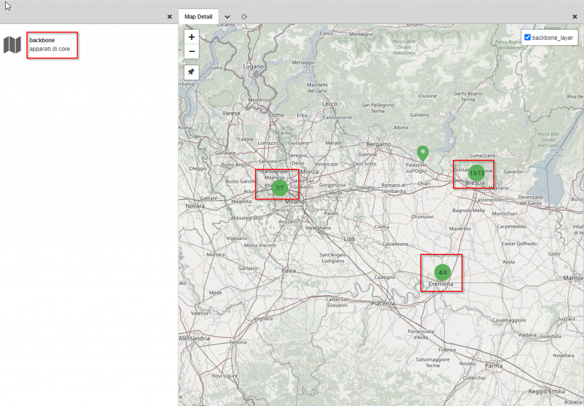Click the green location pin near Palazzolo
584x406 pixels.
(x=423, y=153)
